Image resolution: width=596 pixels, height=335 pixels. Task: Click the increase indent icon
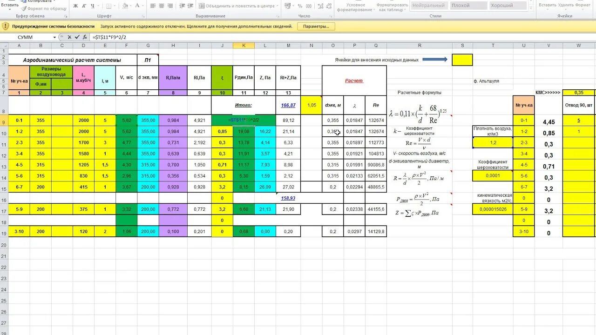pos(190,6)
